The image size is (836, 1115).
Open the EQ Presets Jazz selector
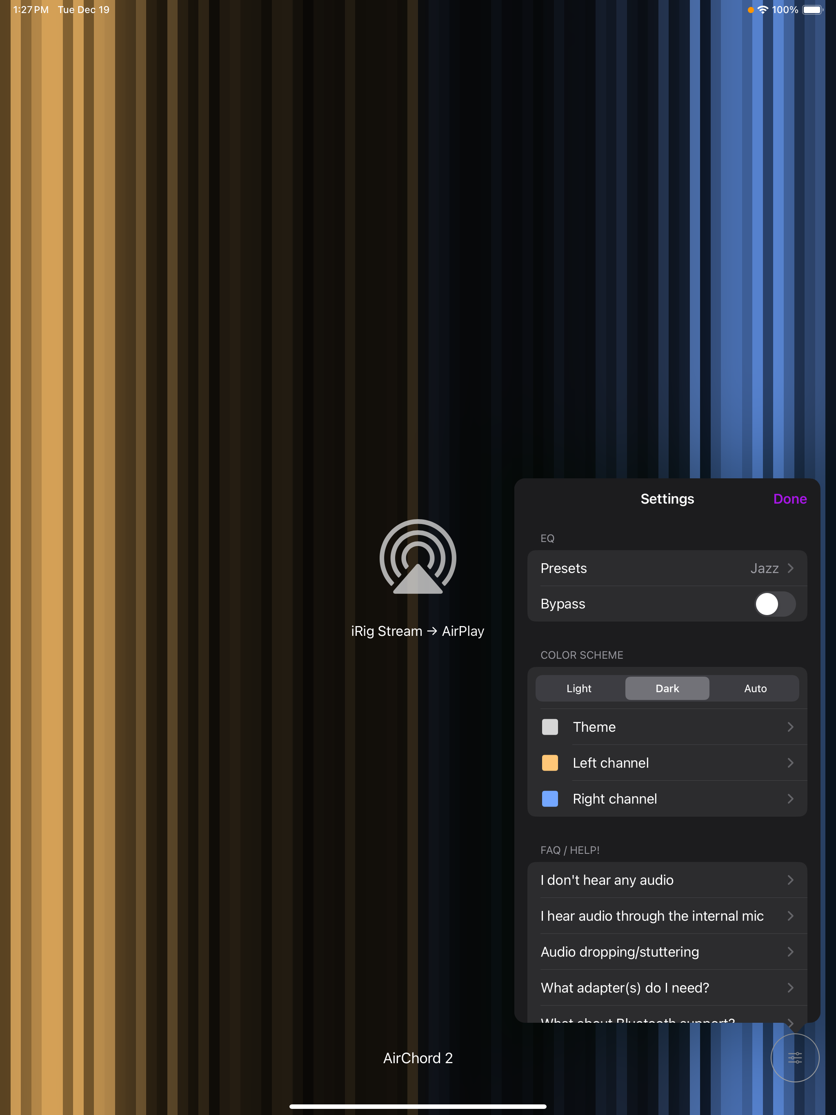pyautogui.click(x=667, y=568)
